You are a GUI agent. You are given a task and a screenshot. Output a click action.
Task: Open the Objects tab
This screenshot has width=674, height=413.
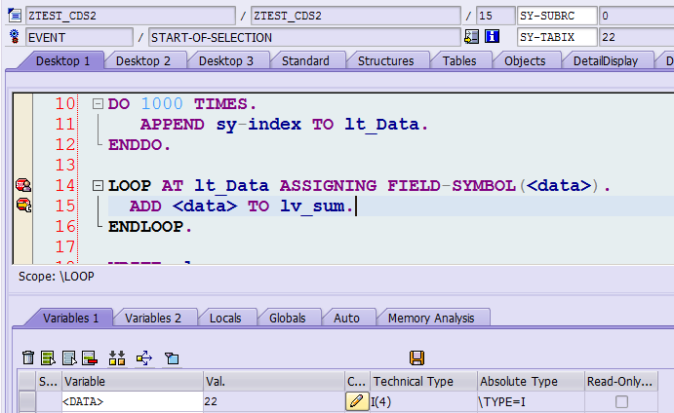tap(525, 61)
